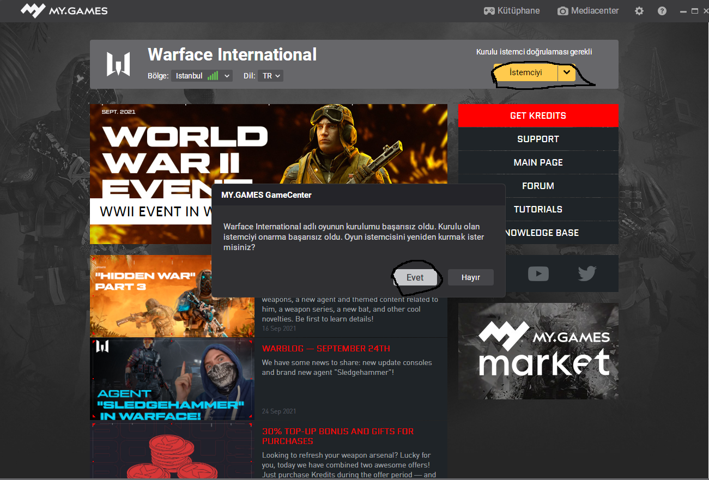
Task: Open help with the question mark icon
Action: coord(662,11)
